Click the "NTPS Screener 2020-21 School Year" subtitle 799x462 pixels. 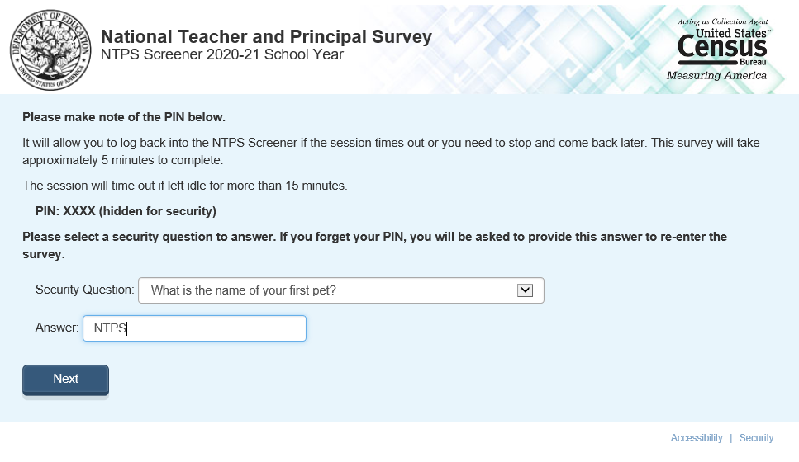coord(222,54)
